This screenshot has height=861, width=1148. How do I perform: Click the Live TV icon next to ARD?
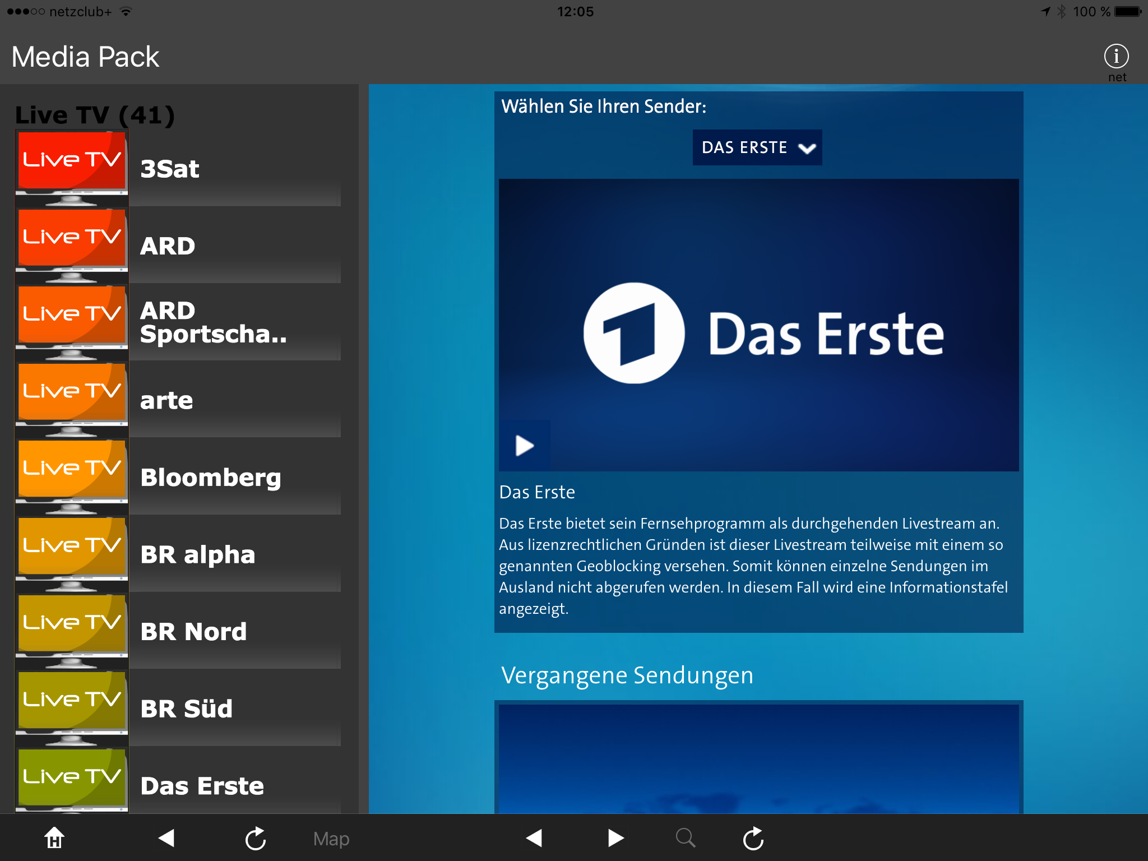tap(72, 245)
